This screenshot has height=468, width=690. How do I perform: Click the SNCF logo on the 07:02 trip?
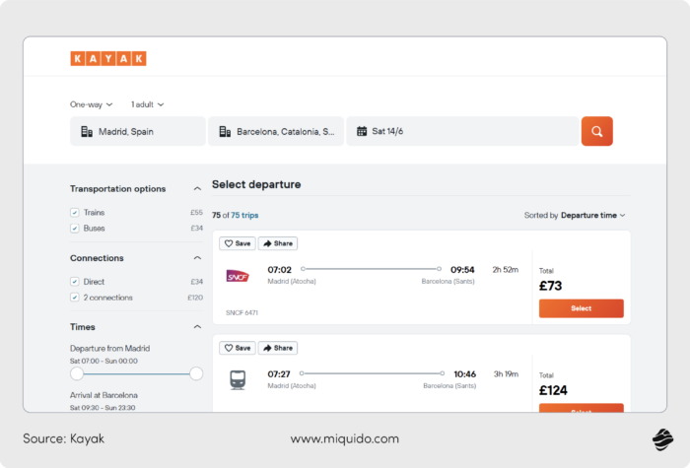(238, 276)
